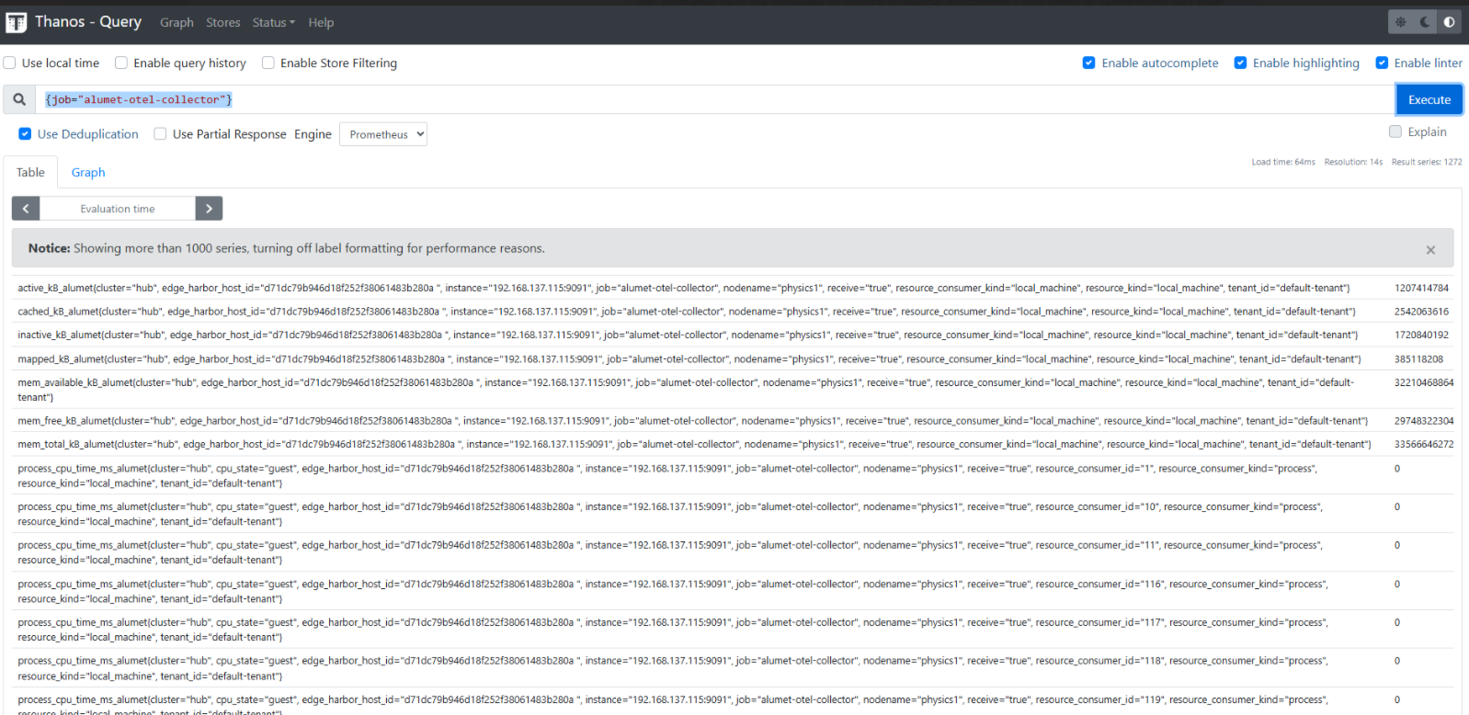Turn off Use Deduplication
This screenshot has height=715, width=1469.
[x=25, y=134]
